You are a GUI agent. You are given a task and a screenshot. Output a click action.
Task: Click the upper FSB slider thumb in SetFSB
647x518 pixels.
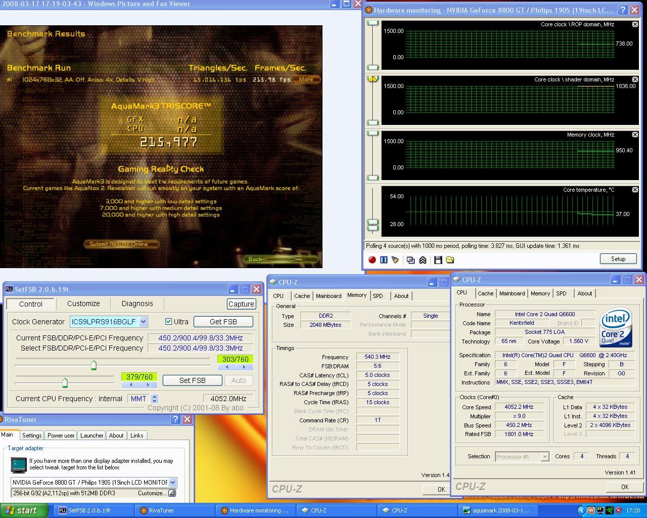point(94,365)
